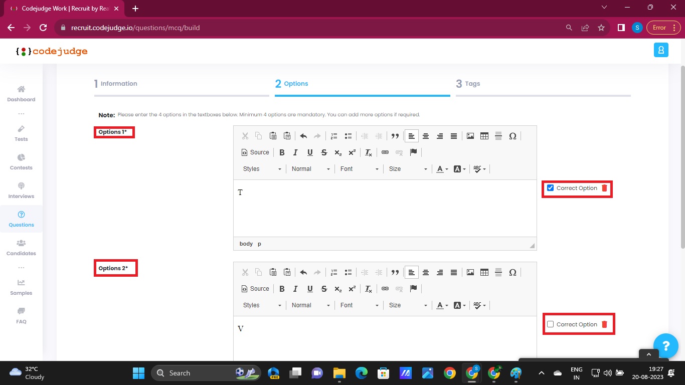Screen dimensions: 685x385
Task: Open the Windows Start menu
Action: [138, 373]
